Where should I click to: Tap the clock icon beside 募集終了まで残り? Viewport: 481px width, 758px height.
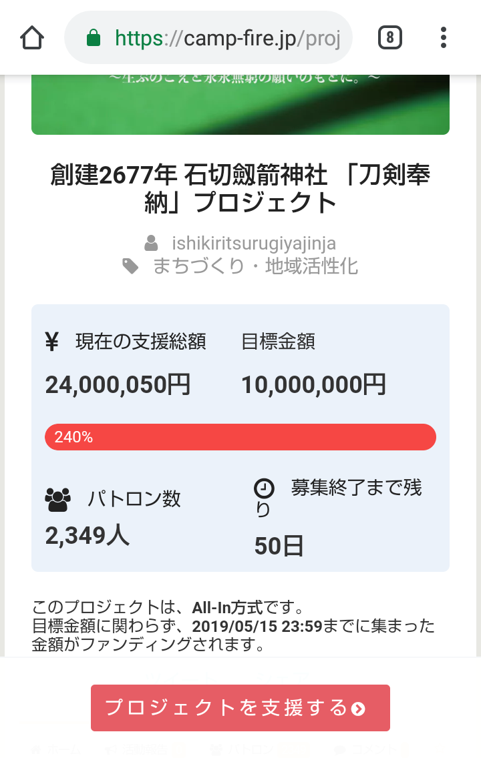[265, 489]
